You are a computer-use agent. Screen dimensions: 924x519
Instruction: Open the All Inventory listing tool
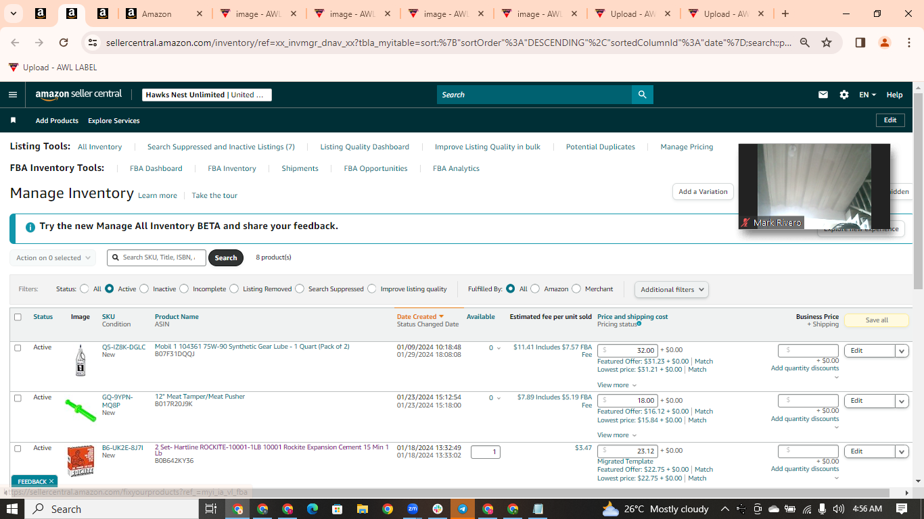click(99, 147)
